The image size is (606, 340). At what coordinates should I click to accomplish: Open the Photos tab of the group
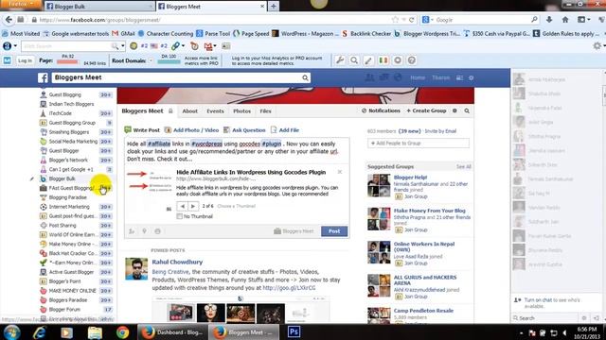click(242, 111)
